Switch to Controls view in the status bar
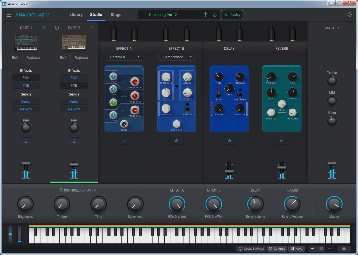 (277, 249)
